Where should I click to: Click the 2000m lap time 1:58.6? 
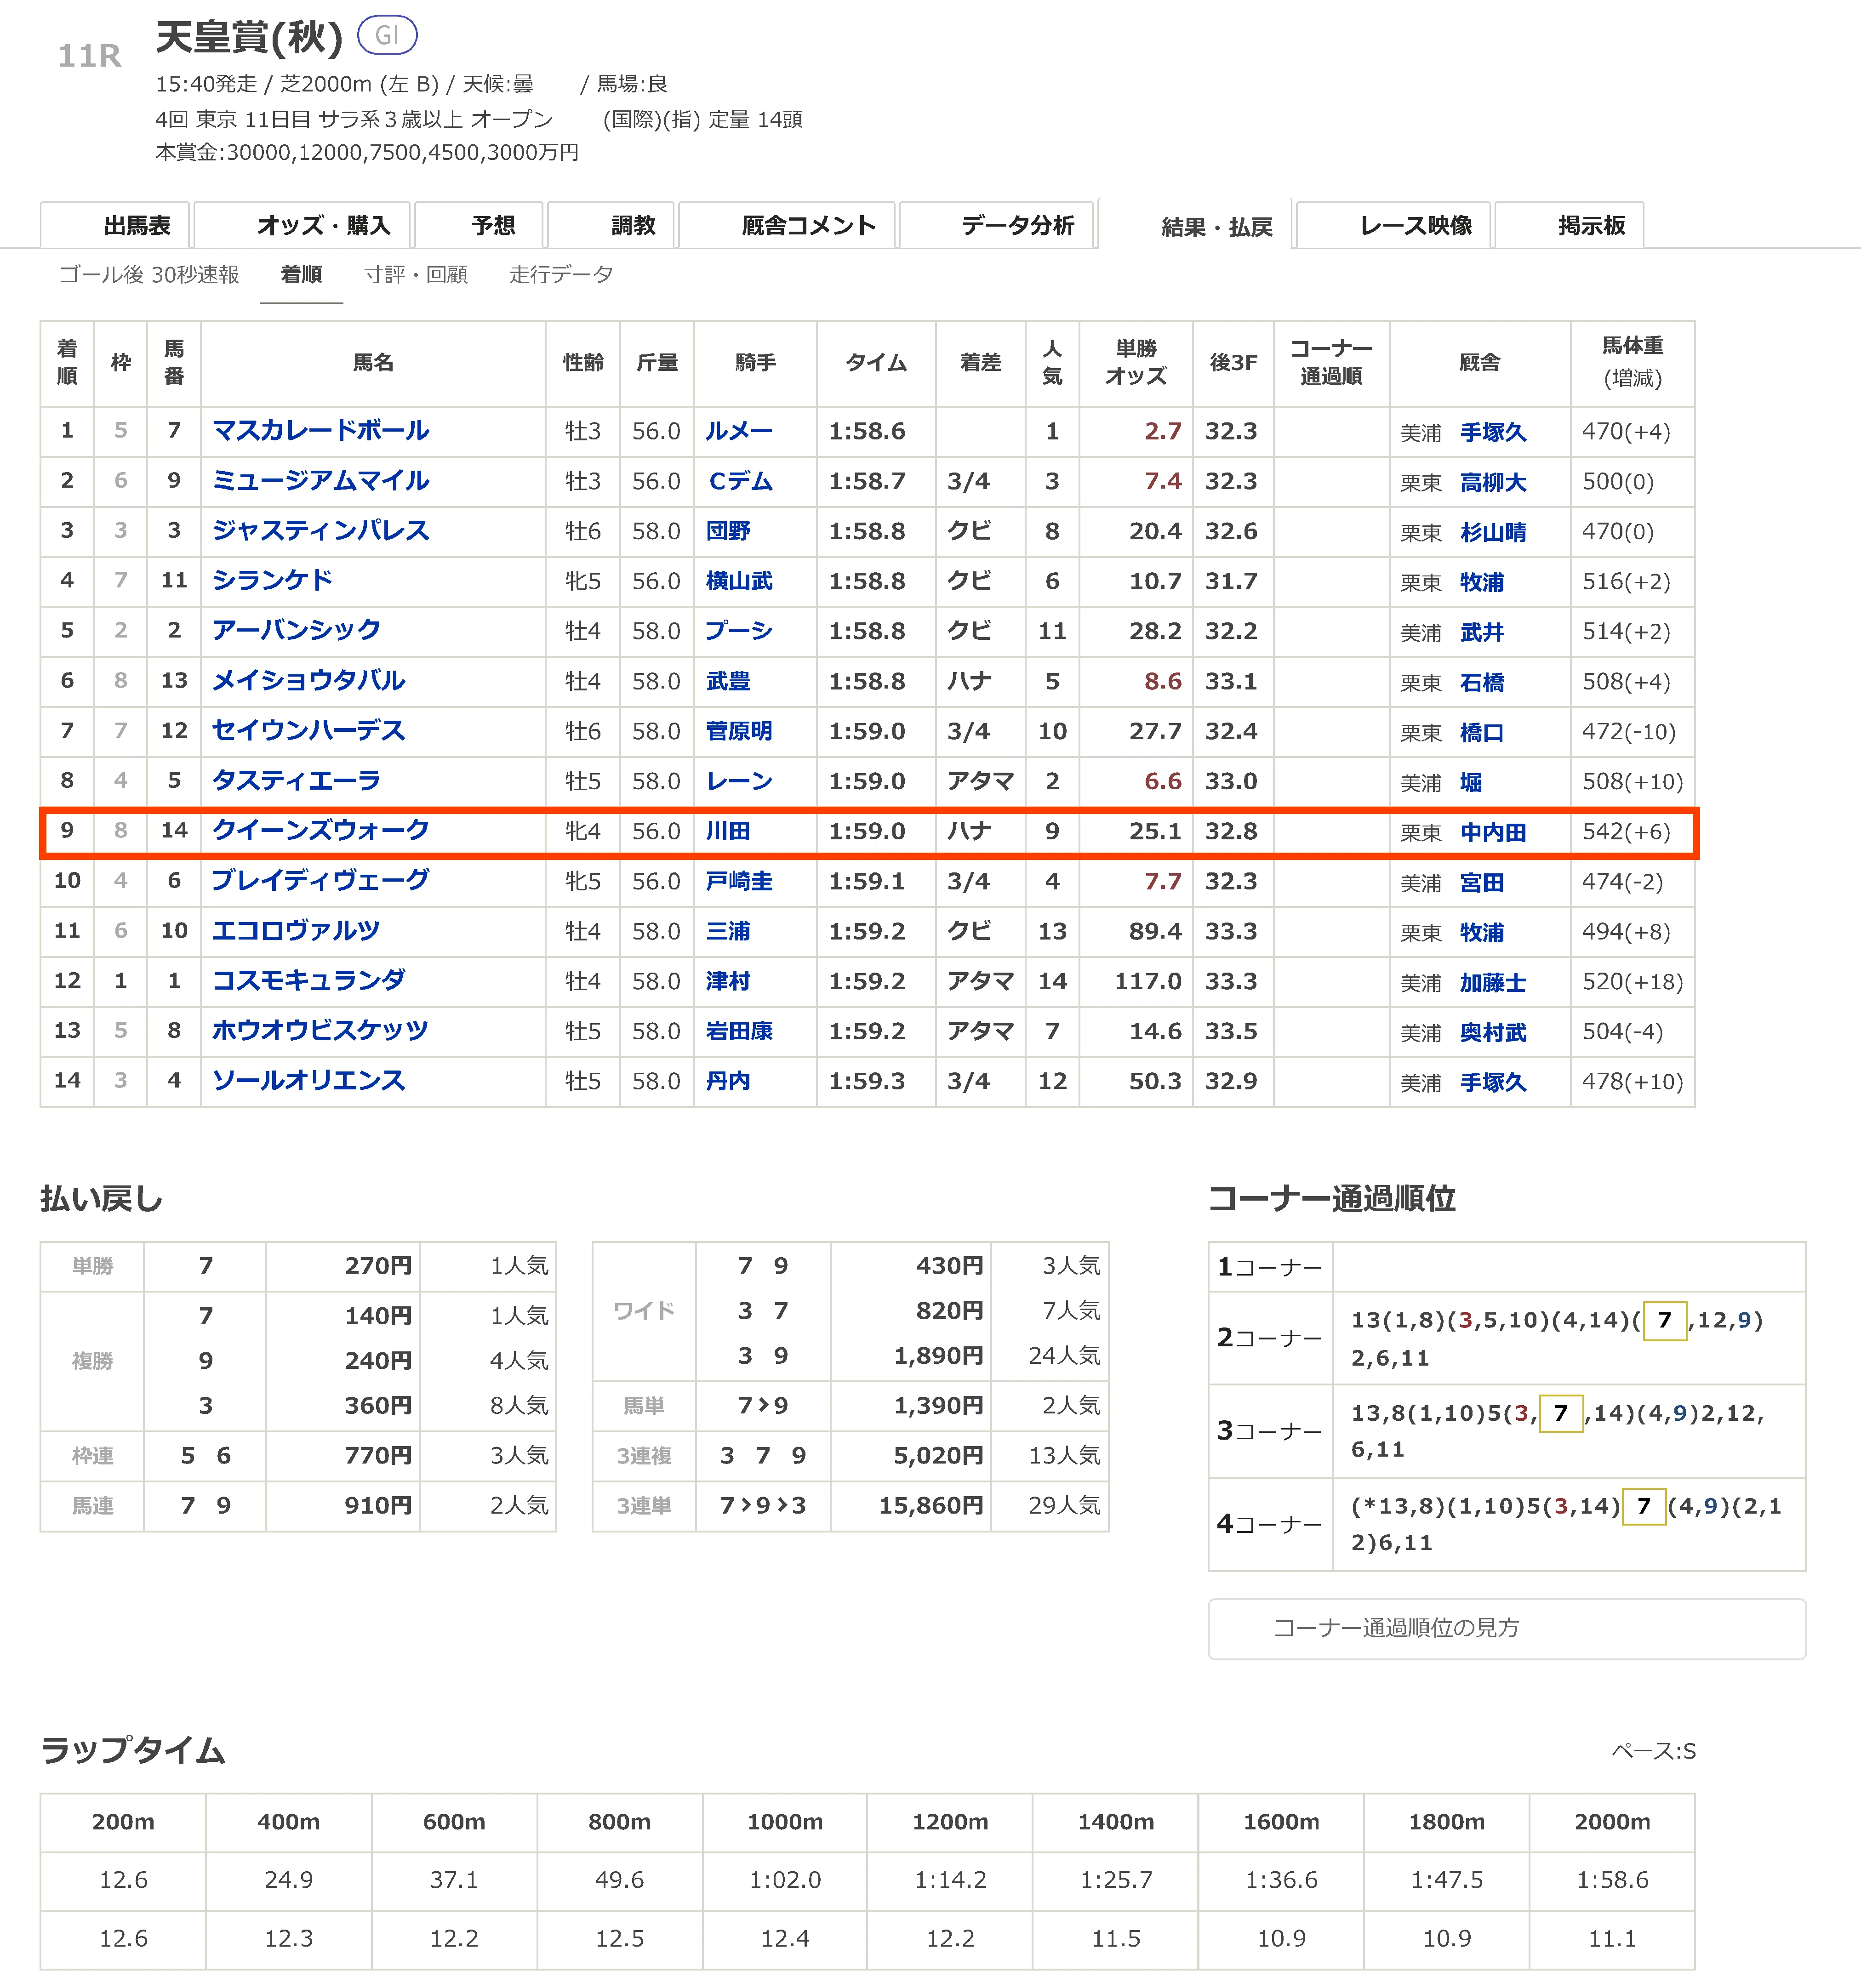pos(1612,1880)
